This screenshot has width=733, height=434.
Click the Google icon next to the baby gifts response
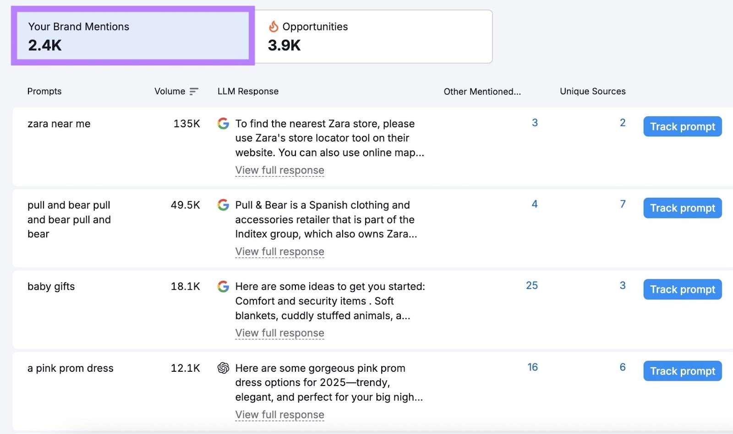(x=223, y=286)
